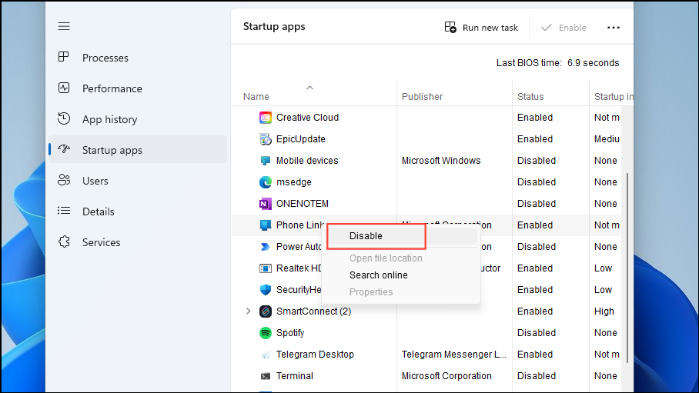This screenshot has width=699, height=393.
Task: Select the Telegram Desktop row name
Action: tap(315, 355)
